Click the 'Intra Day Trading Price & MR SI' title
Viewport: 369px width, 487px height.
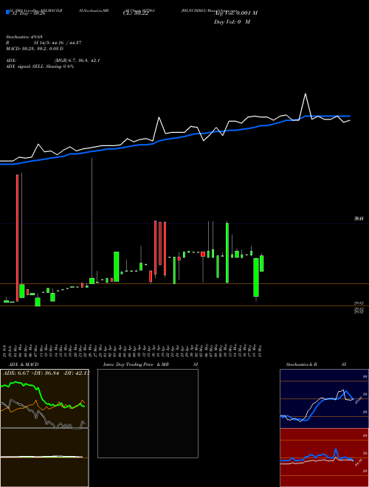(151, 365)
